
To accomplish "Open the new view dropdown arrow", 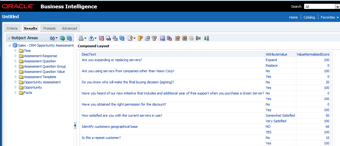I will coord(135,38).
